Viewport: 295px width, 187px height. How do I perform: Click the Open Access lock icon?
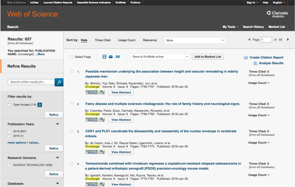point(40,105)
